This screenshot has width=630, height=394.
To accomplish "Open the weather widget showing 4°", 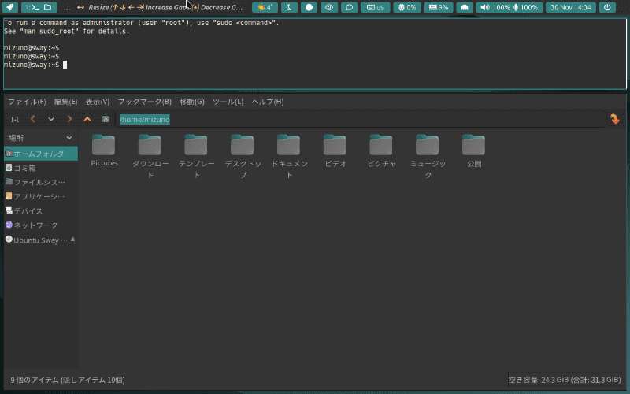I will pos(265,7).
